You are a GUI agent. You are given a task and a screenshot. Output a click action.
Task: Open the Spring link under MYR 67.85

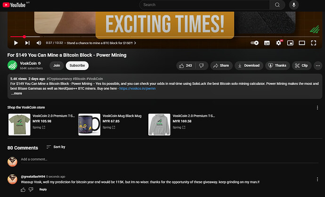[x=109, y=127]
